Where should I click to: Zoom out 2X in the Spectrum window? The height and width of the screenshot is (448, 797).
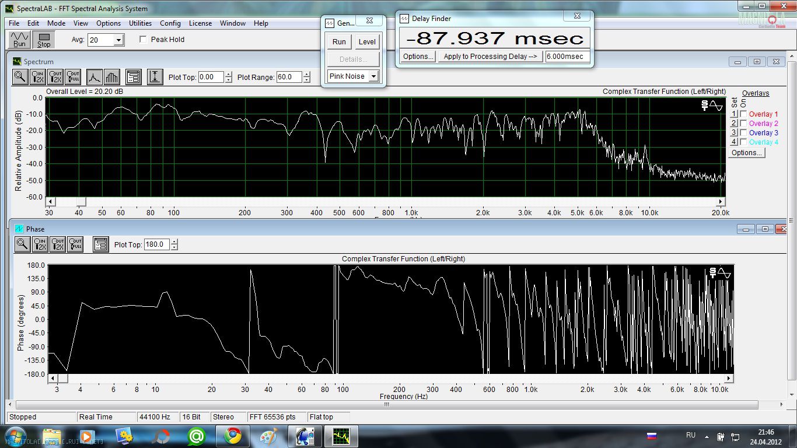pyautogui.click(x=56, y=76)
